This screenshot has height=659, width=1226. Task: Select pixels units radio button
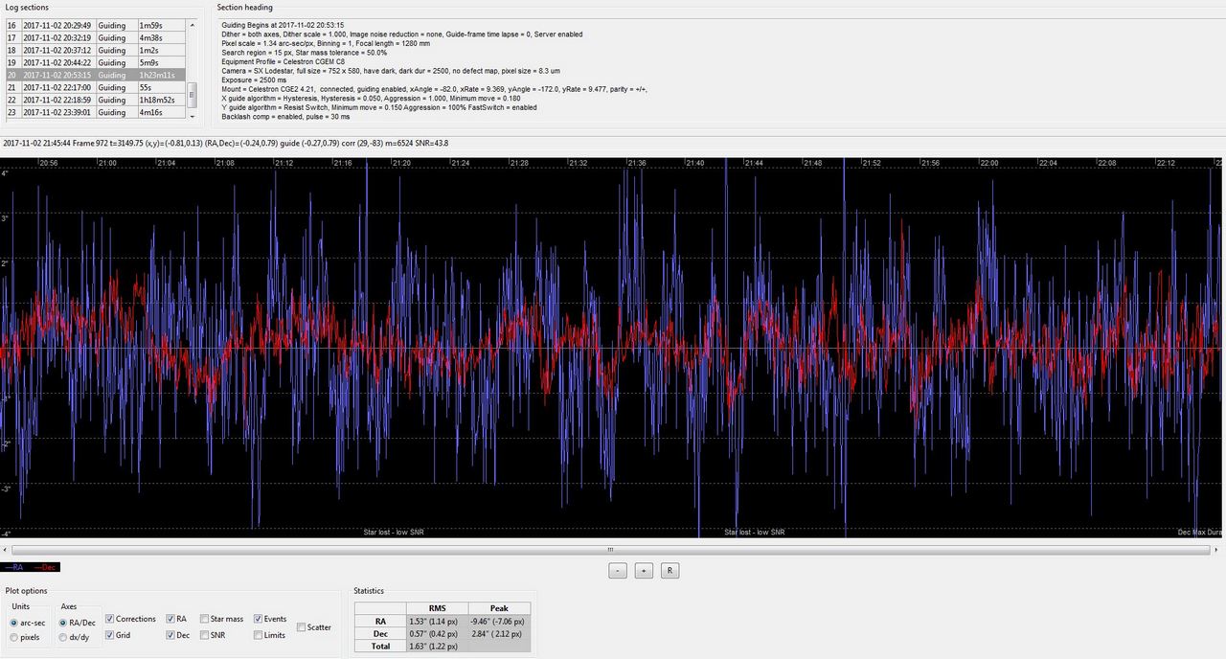pyautogui.click(x=15, y=637)
